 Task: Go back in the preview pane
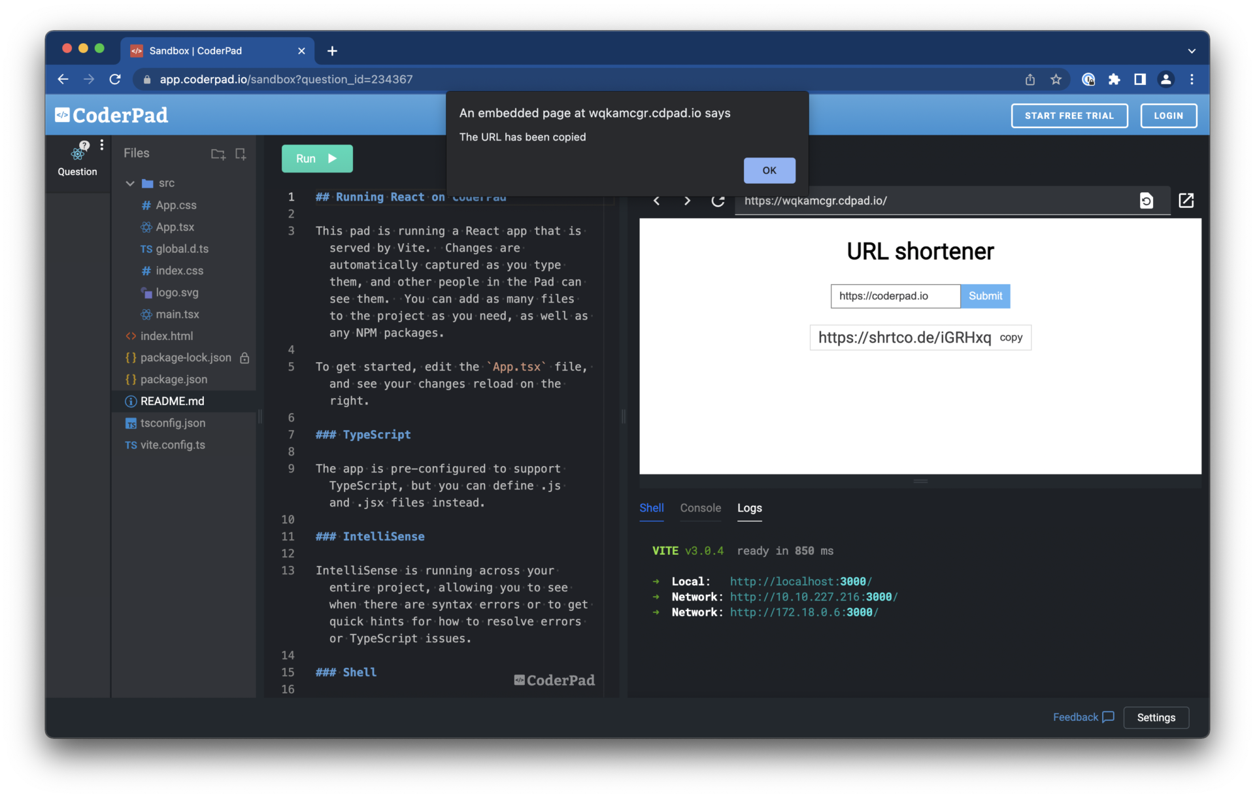click(x=657, y=201)
